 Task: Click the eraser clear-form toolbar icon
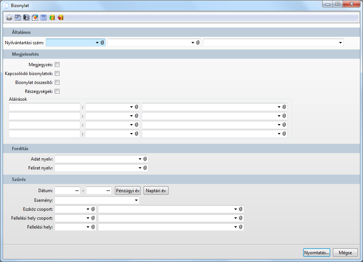pos(35,17)
